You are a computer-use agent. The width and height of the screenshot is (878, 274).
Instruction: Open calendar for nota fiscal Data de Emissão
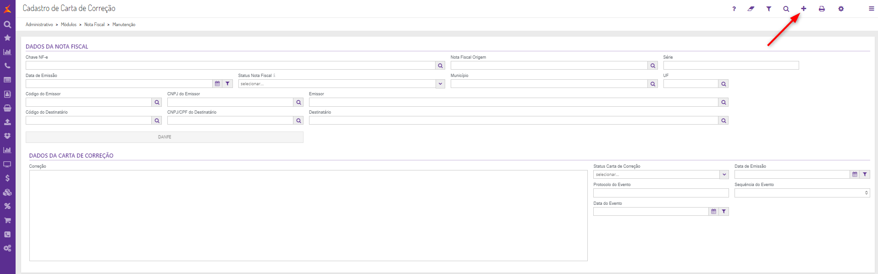tap(217, 84)
